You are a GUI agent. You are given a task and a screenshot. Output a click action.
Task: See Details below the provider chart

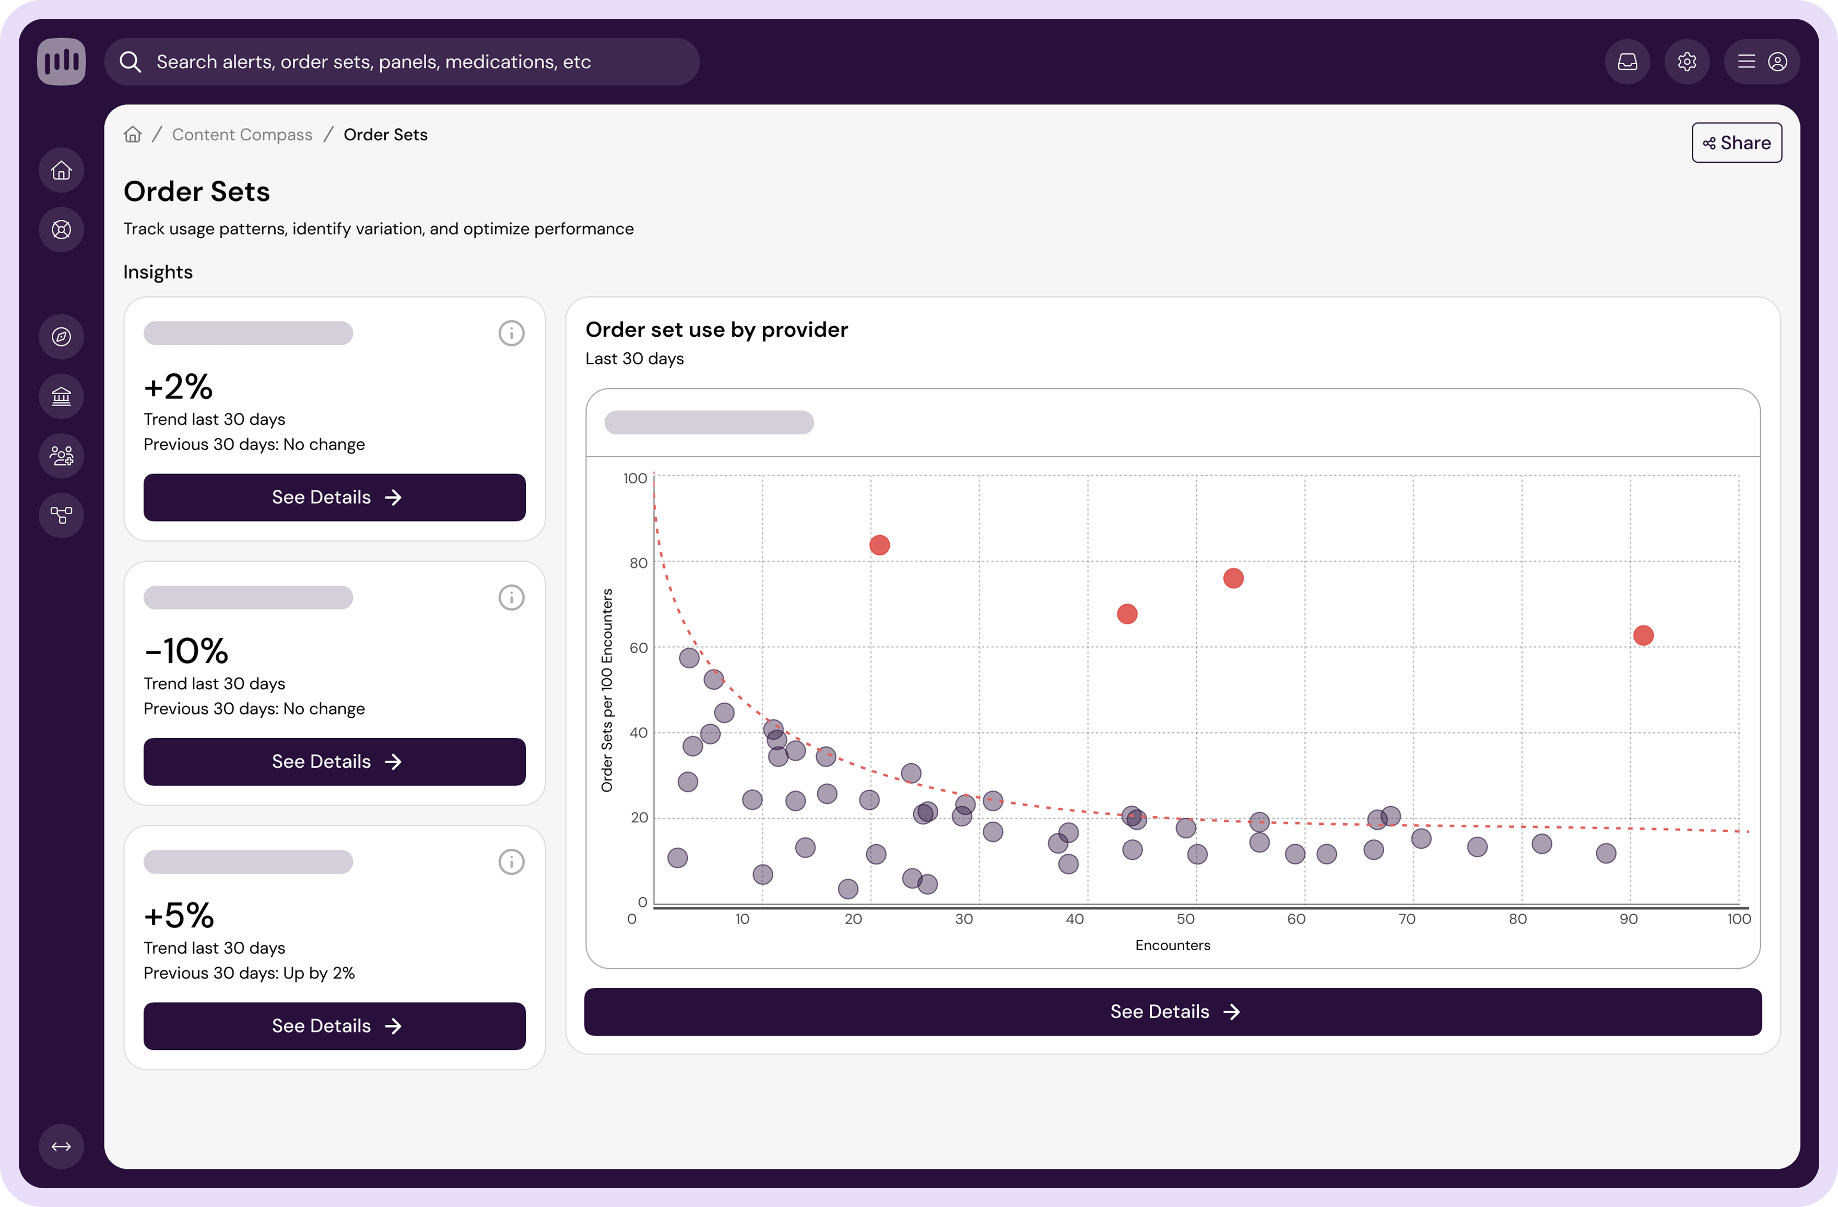1172,1012
